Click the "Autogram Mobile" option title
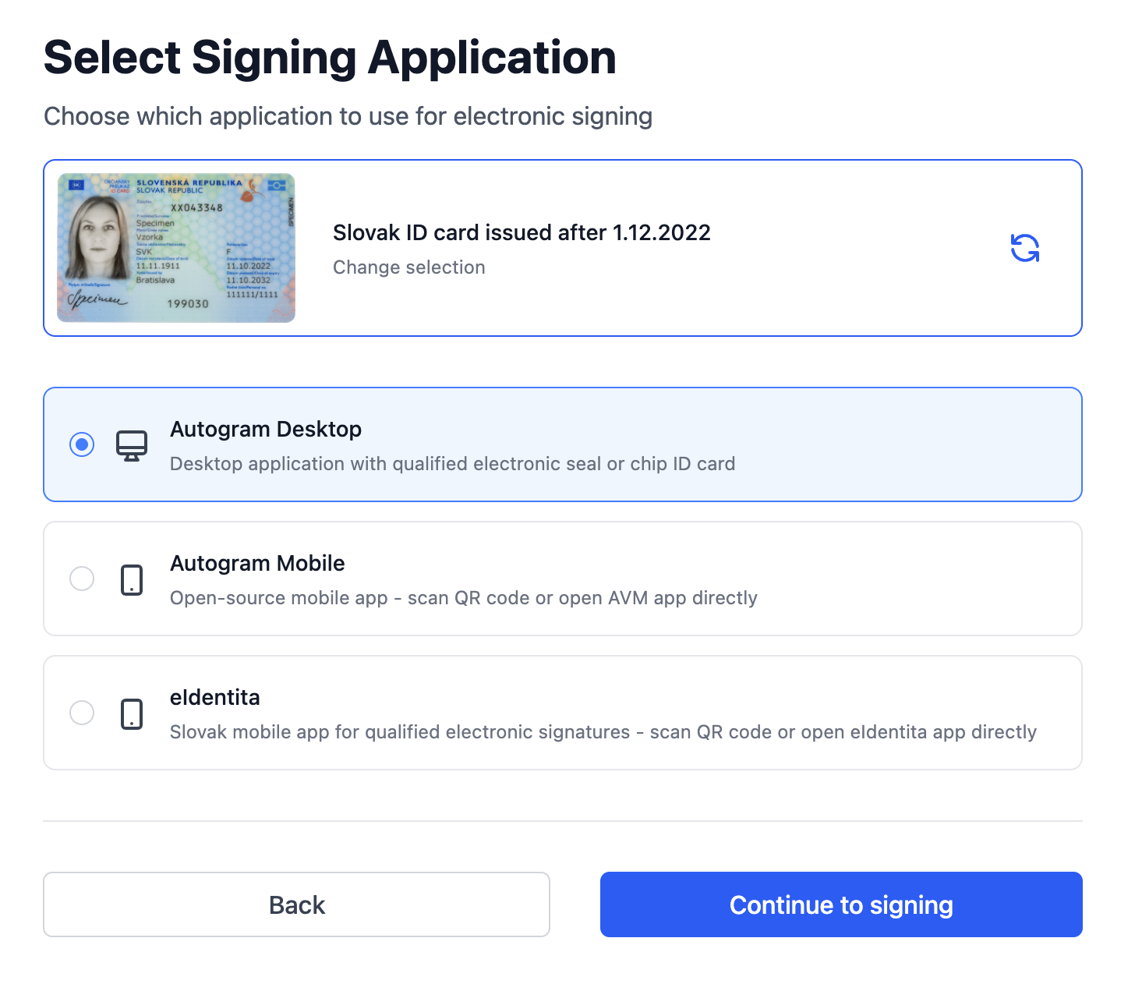Viewport: 1135px width, 984px height. [x=257, y=564]
